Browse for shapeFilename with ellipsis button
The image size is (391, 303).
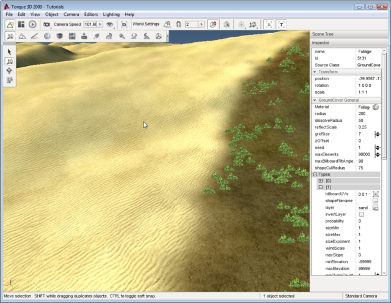[376, 201]
